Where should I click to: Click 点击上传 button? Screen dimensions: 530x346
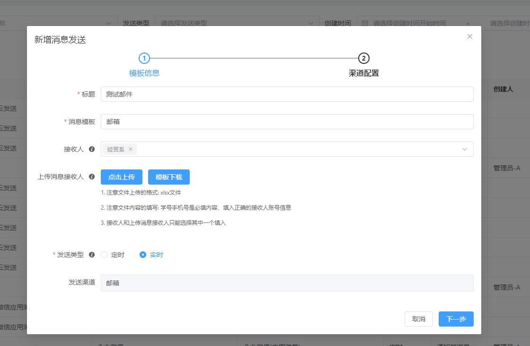point(122,177)
